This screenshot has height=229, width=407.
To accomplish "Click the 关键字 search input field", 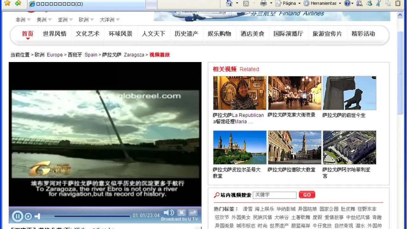I will (x=274, y=195).
